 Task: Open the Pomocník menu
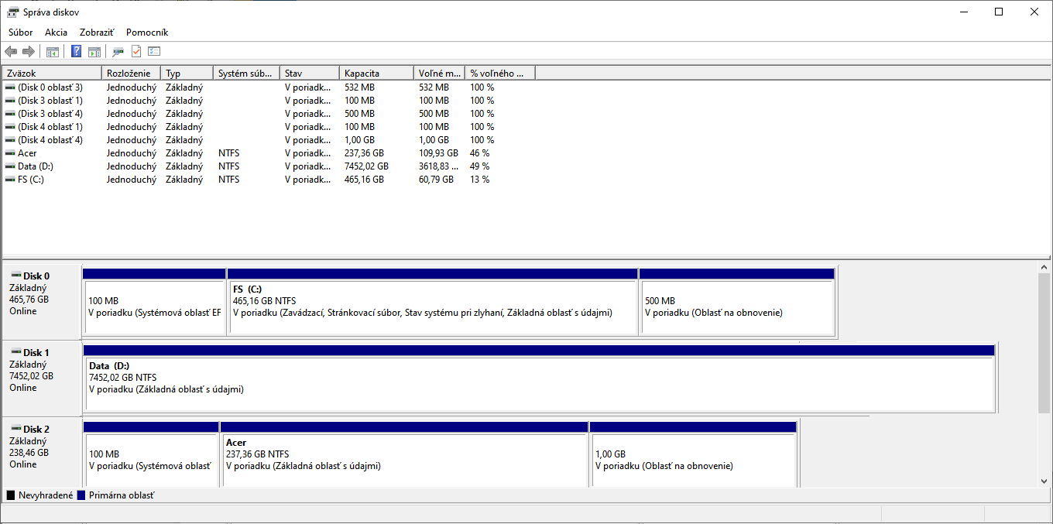coord(147,33)
